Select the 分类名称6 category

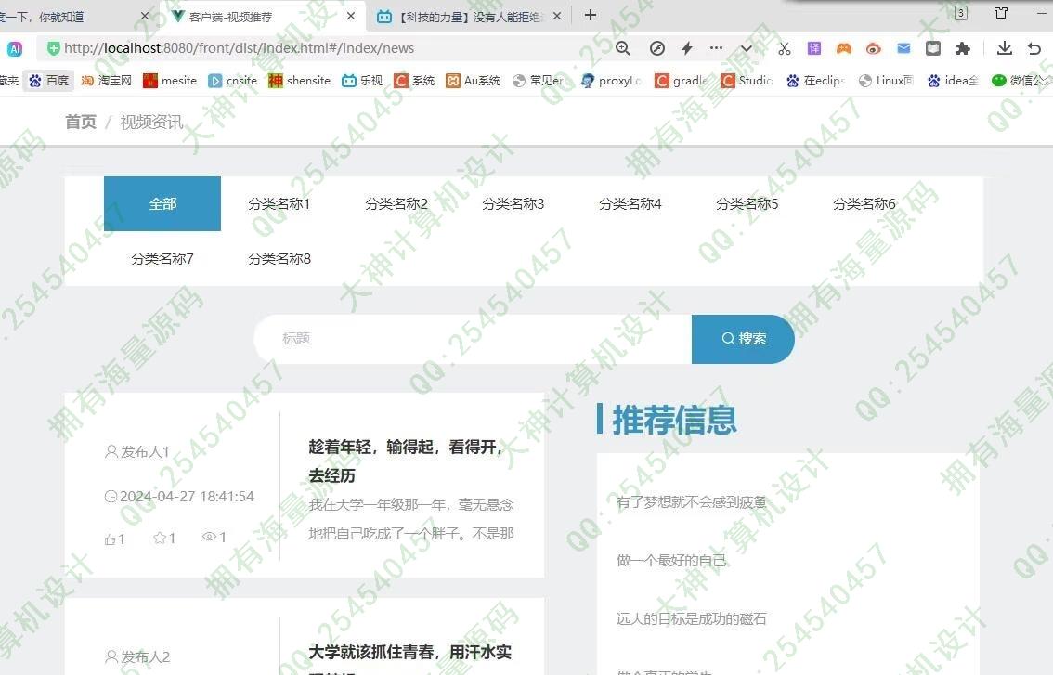864,203
